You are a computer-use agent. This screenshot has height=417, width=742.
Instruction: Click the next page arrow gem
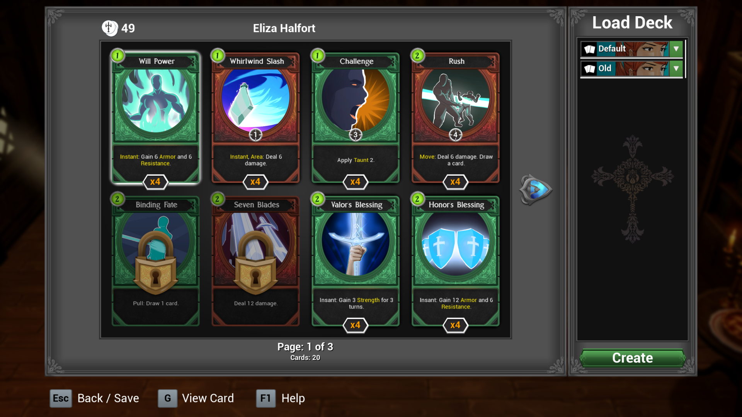[x=536, y=190]
